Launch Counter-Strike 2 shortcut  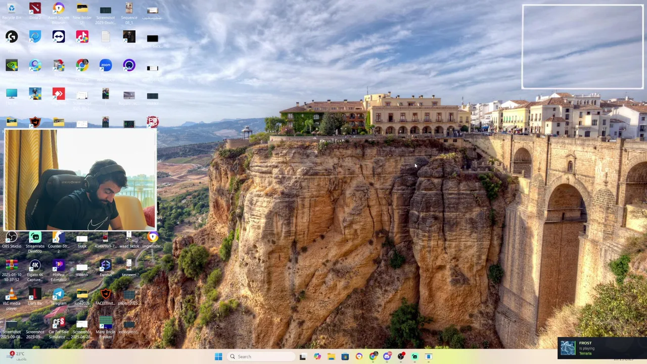(x=59, y=242)
